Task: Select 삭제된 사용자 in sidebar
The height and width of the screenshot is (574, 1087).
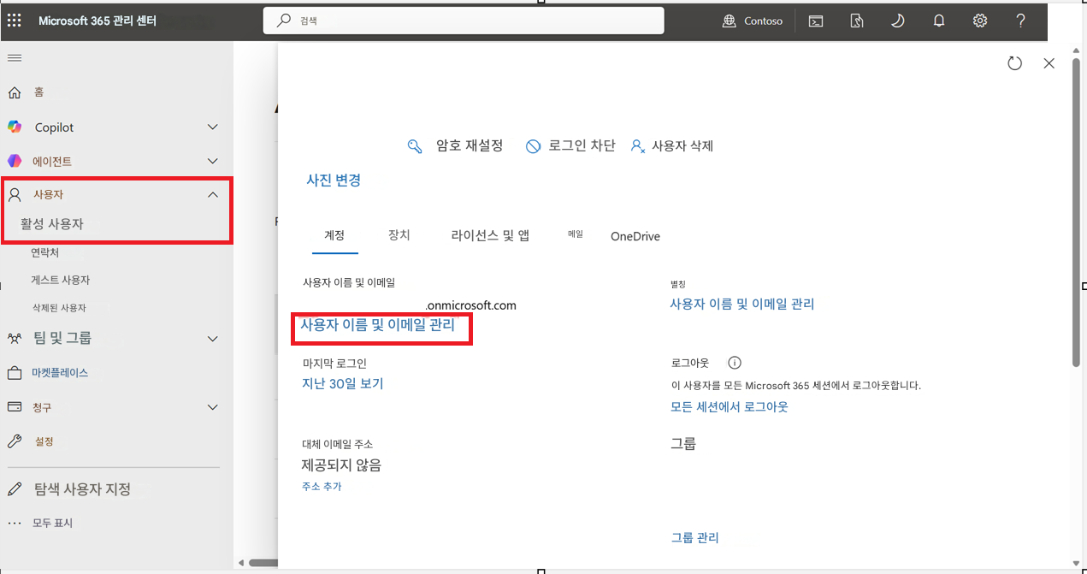Action: tap(58, 308)
